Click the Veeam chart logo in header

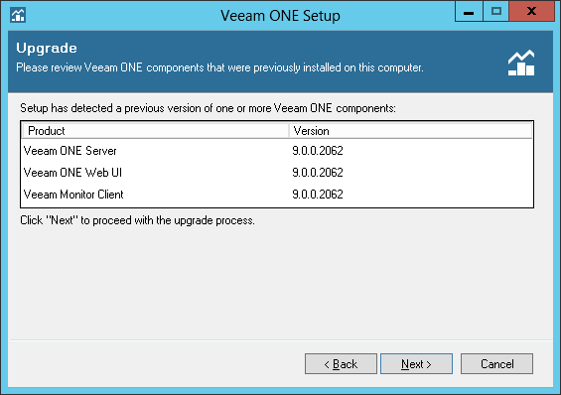[521, 63]
